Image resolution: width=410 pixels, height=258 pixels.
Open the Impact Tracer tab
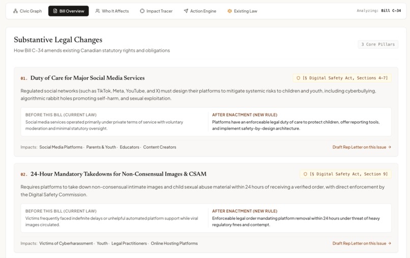[156, 11]
